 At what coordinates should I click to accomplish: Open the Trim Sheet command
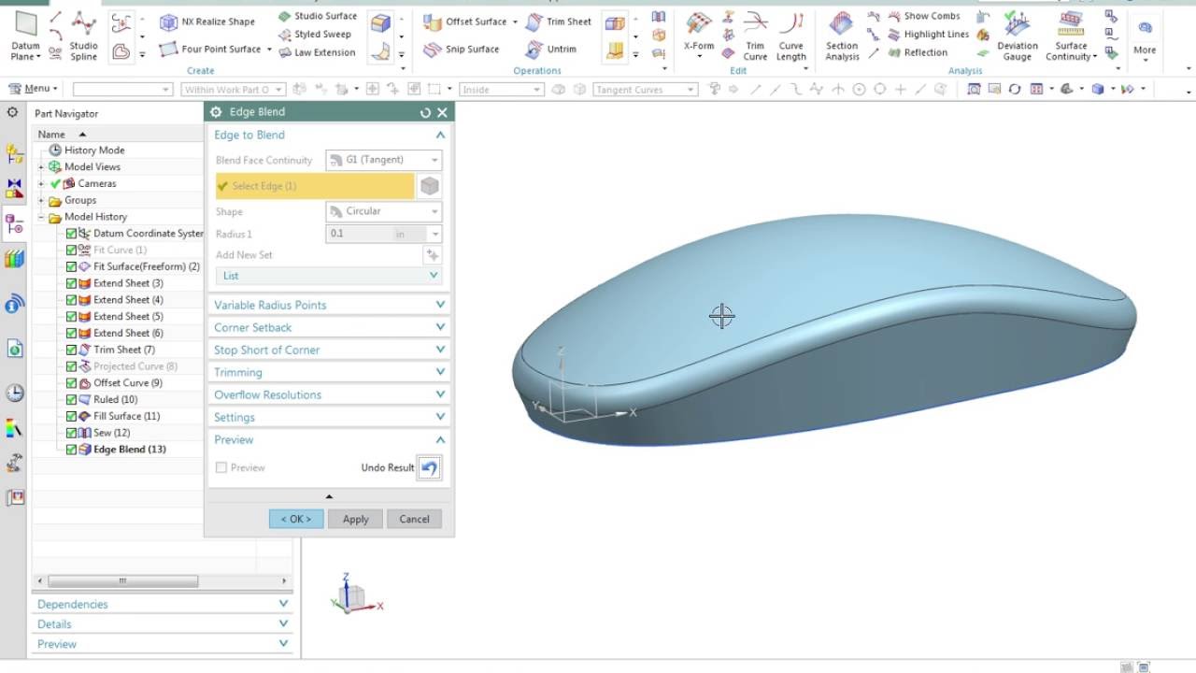[x=558, y=21]
